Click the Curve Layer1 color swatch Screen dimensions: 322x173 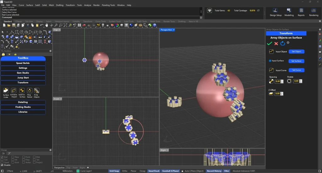coord(78,171)
